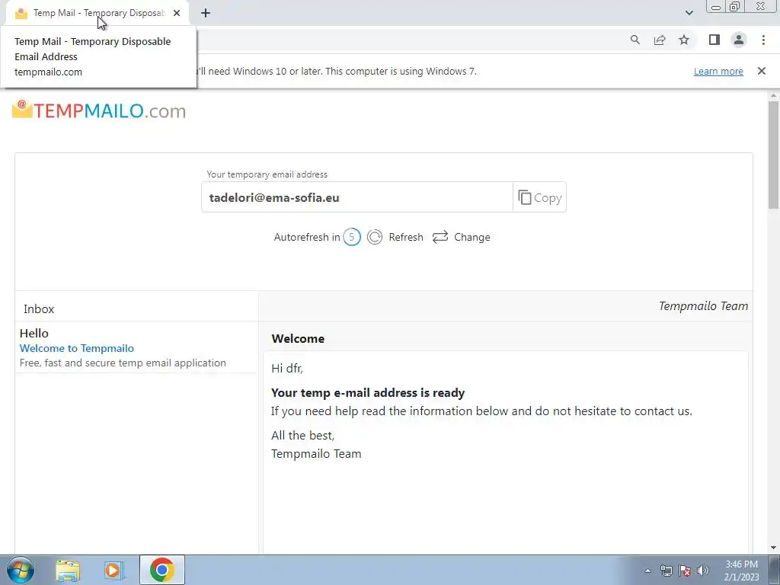This screenshot has height=585, width=780.
Task: Copy the temporary email address
Action: pyautogui.click(x=540, y=197)
